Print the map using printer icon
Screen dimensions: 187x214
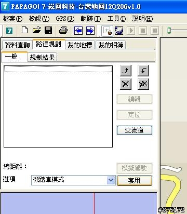click(x=63, y=31)
